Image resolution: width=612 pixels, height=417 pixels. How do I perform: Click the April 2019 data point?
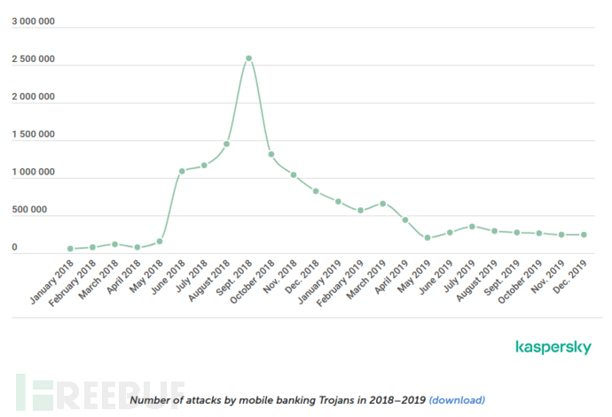pos(405,220)
